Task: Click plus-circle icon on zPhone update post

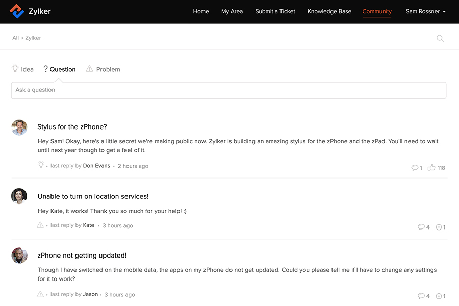Action: (439, 296)
